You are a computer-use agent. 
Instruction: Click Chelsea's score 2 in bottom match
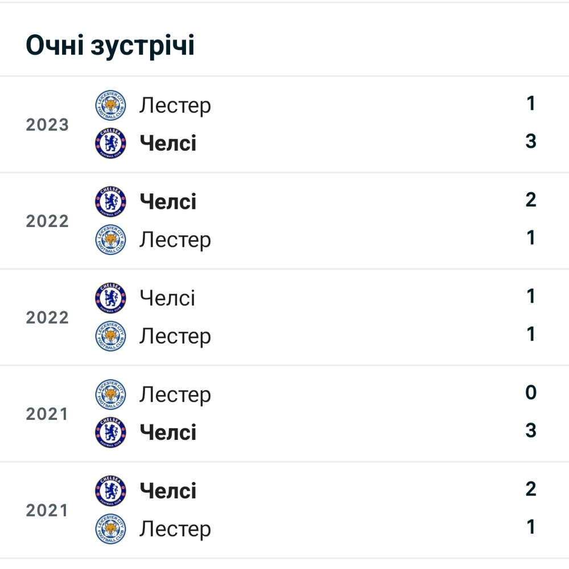click(531, 489)
